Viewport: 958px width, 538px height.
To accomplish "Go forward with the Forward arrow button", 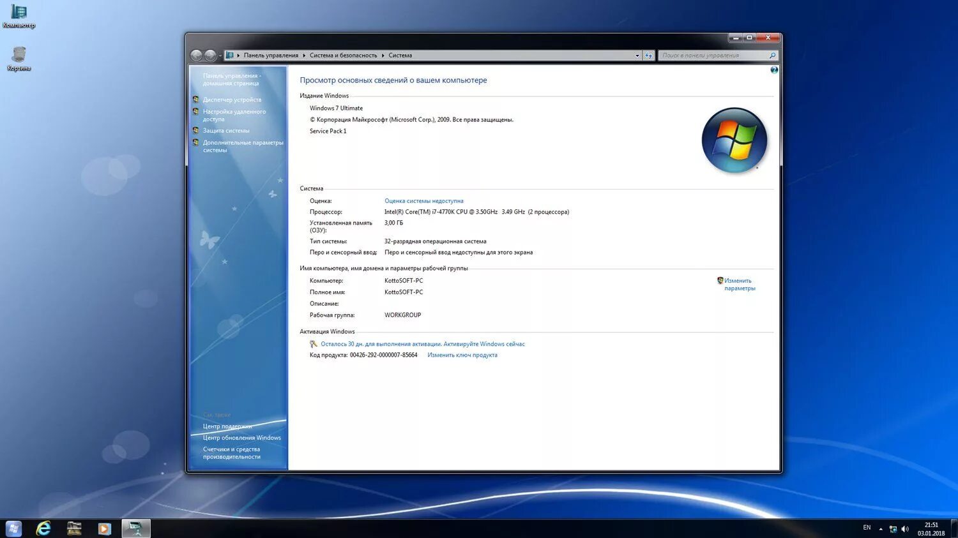I will pyautogui.click(x=210, y=56).
